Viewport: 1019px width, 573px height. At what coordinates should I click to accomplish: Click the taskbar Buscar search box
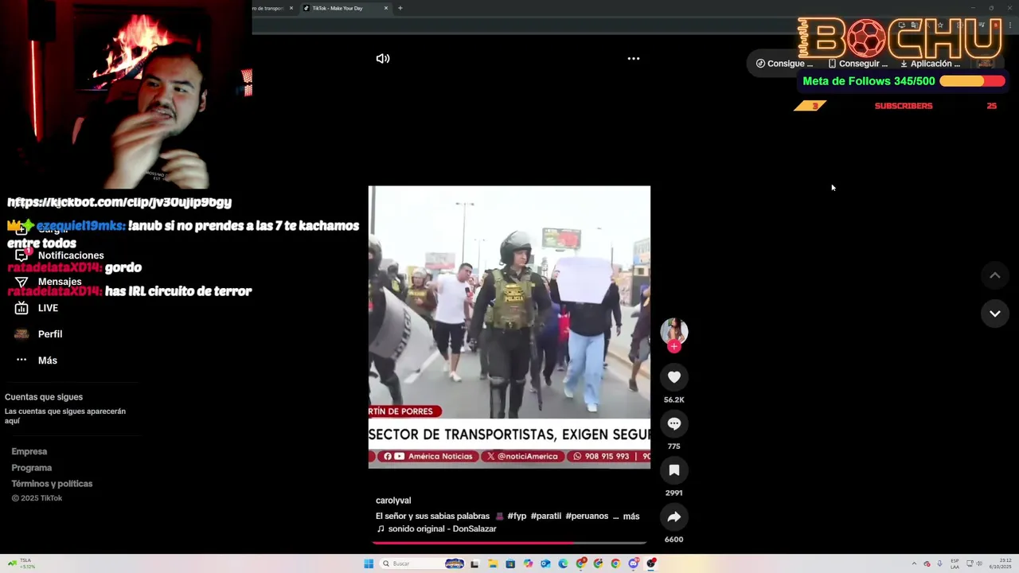[x=422, y=563]
